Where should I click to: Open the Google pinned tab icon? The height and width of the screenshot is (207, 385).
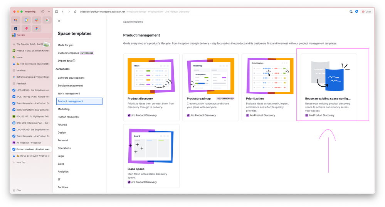[x=47, y=20]
